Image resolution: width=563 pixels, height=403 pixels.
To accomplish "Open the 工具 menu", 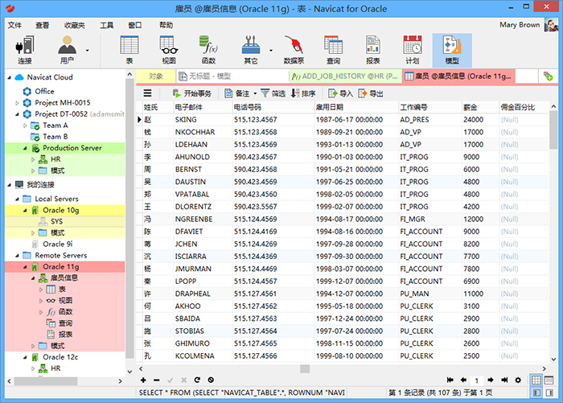I will 107,25.
